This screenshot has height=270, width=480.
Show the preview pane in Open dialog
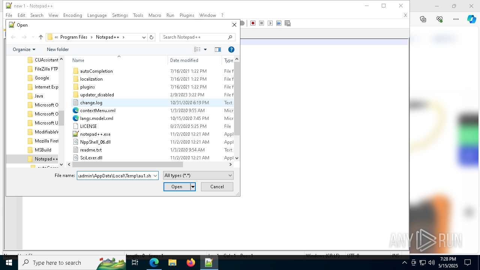point(218,49)
